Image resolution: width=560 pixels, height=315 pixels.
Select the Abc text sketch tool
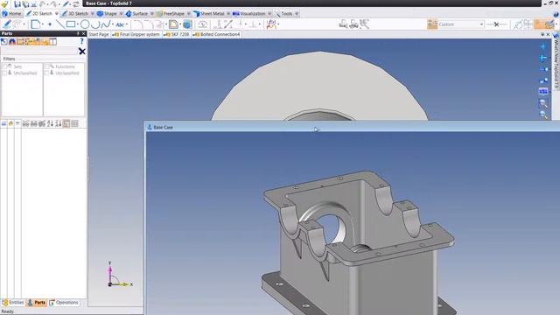[120, 24]
